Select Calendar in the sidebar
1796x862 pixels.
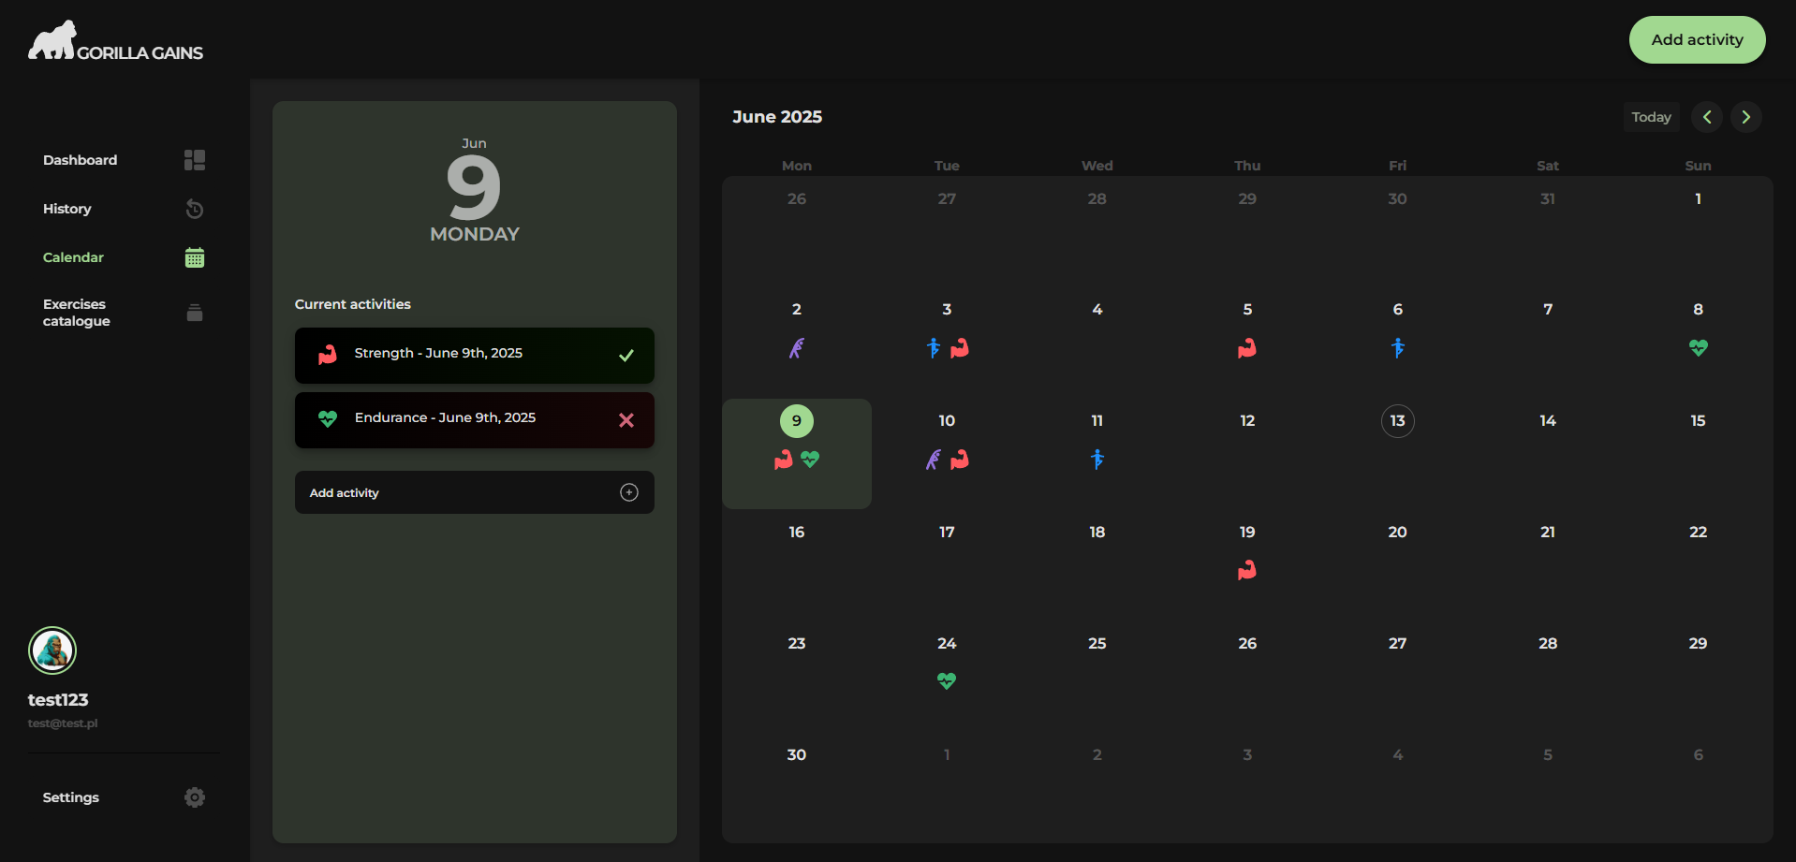click(x=73, y=257)
